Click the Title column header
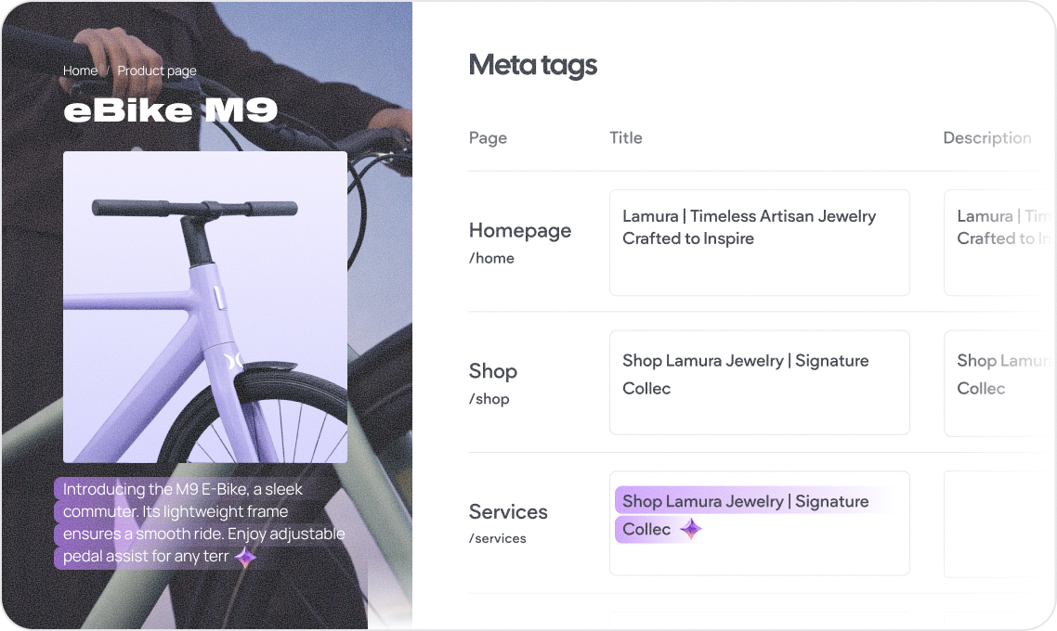Image resolution: width=1057 pixels, height=631 pixels. pyautogui.click(x=626, y=138)
